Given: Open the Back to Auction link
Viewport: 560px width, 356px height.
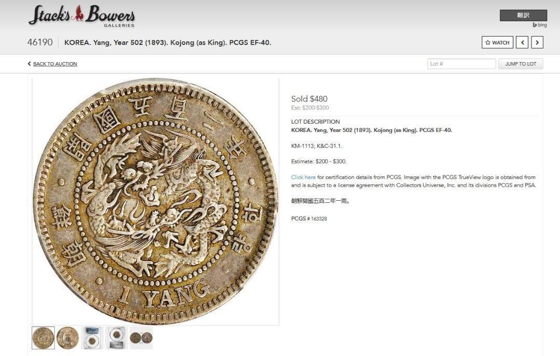Looking at the screenshot, I should pyautogui.click(x=55, y=64).
